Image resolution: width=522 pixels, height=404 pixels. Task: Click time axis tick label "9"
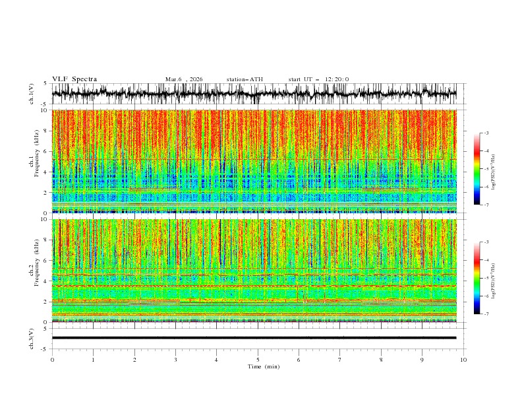pos(422,360)
